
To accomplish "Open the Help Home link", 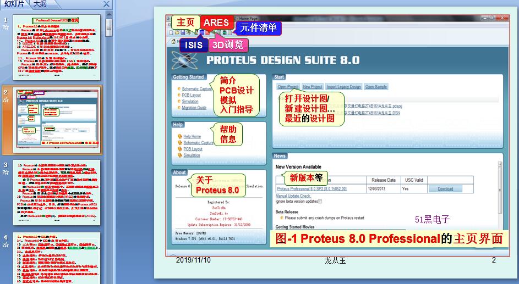I will click(x=192, y=136).
